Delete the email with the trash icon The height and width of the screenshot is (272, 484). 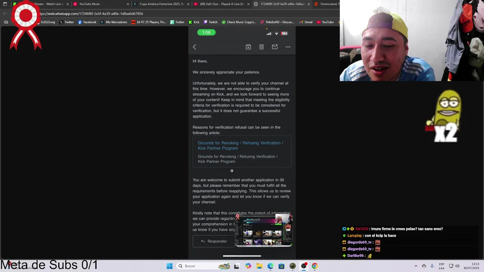pos(261,47)
